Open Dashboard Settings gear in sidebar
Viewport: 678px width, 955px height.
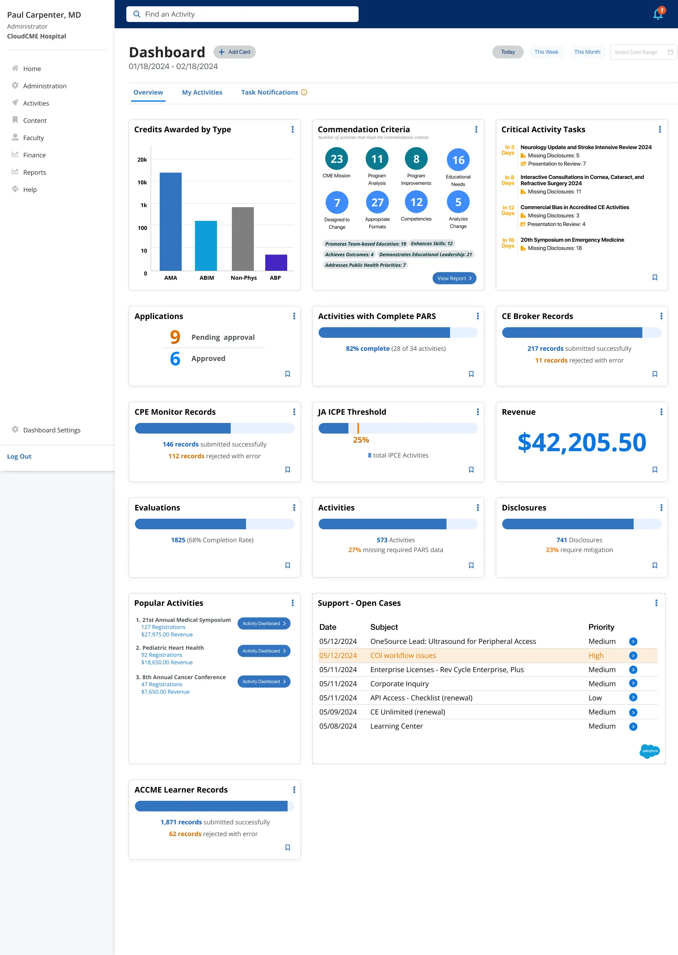pyautogui.click(x=15, y=430)
